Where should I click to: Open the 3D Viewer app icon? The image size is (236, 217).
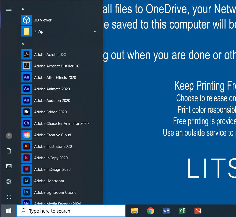pyautogui.click(x=27, y=20)
